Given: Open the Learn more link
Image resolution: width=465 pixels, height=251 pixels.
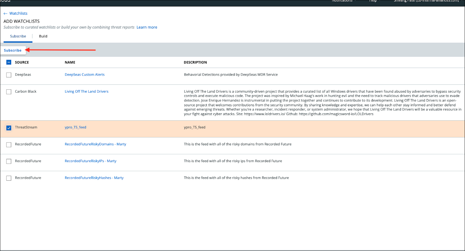Looking at the screenshot, I should pos(147,27).
